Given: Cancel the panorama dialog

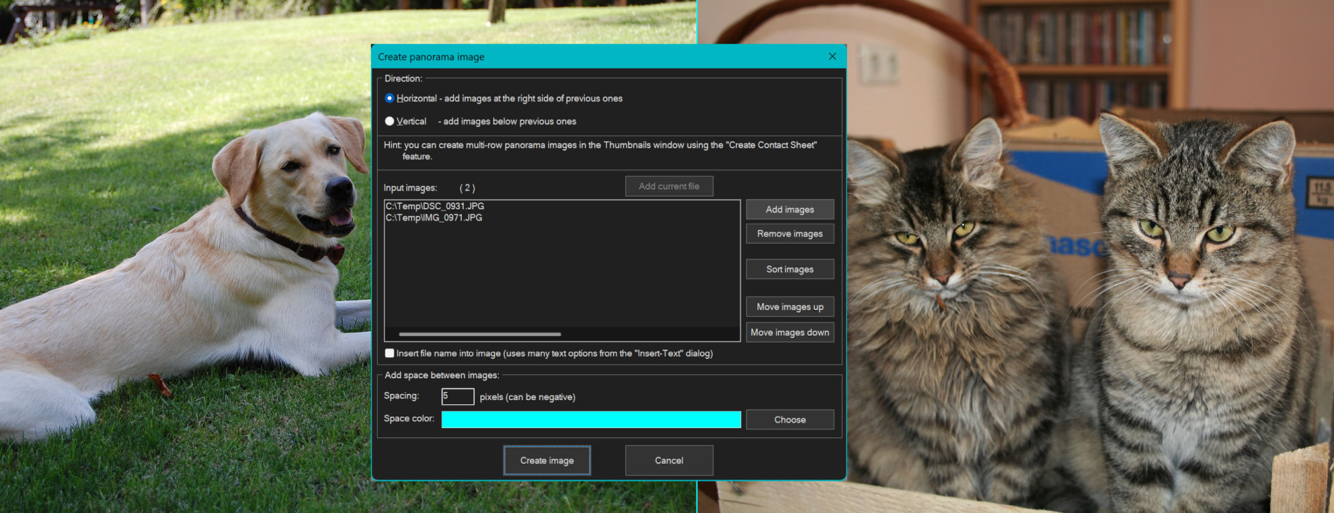Looking at the screenshot, I should pos(668,460).
